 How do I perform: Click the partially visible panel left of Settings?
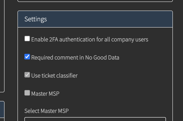pyautogui.click(x=2, y=46)
